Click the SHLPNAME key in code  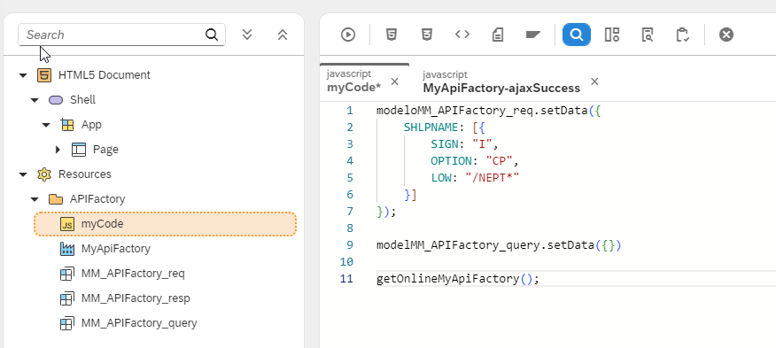pos(431,128)
